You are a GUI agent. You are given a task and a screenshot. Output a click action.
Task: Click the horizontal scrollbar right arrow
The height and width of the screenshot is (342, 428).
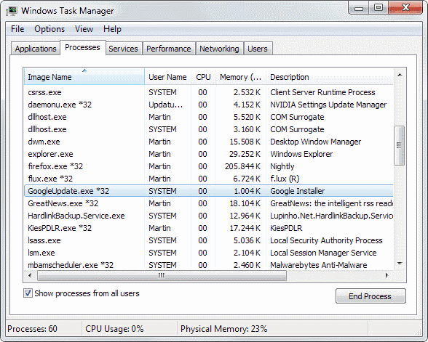[x=387, y=276]
